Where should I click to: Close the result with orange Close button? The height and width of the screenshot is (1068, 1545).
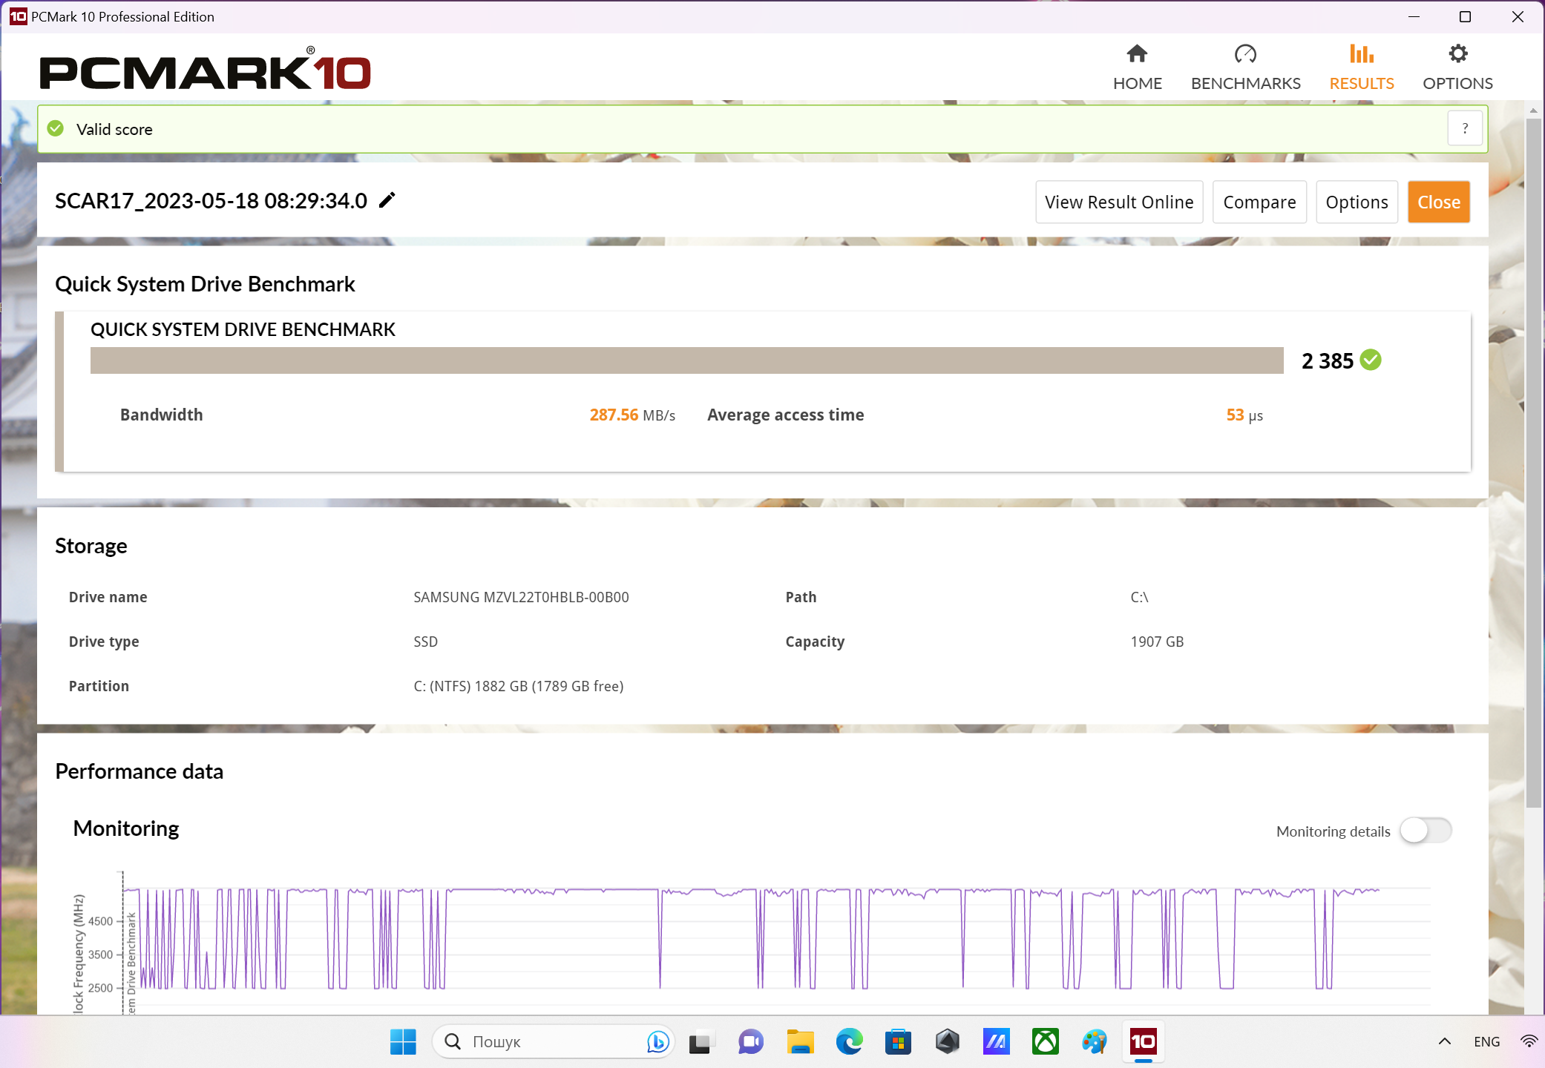[x=1438, y=202]
